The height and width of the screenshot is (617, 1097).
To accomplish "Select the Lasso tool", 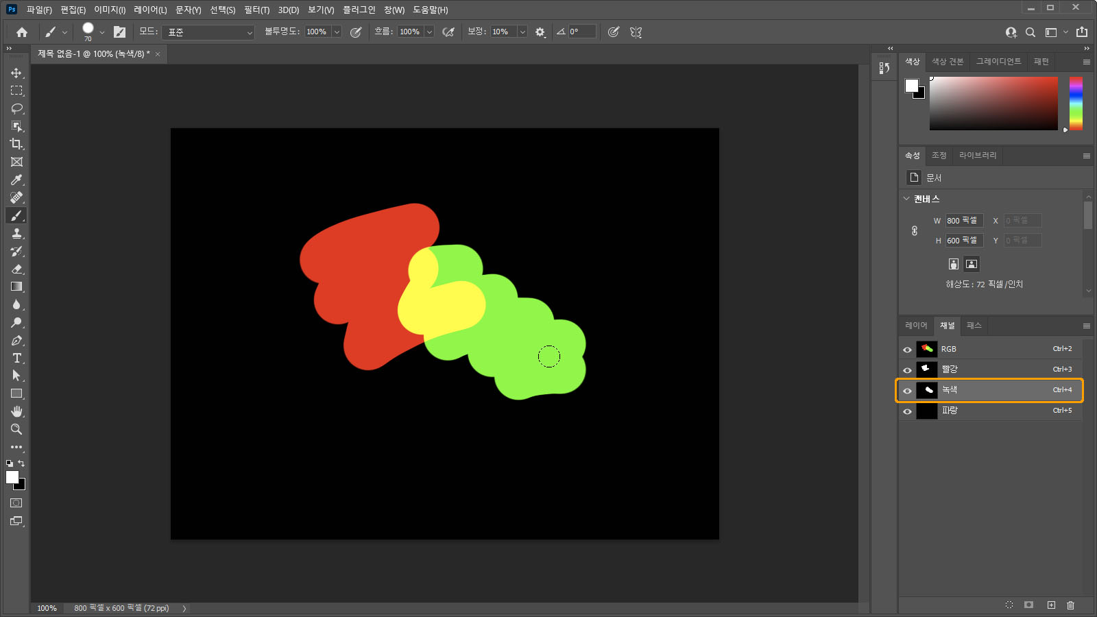I will [16, 108].
